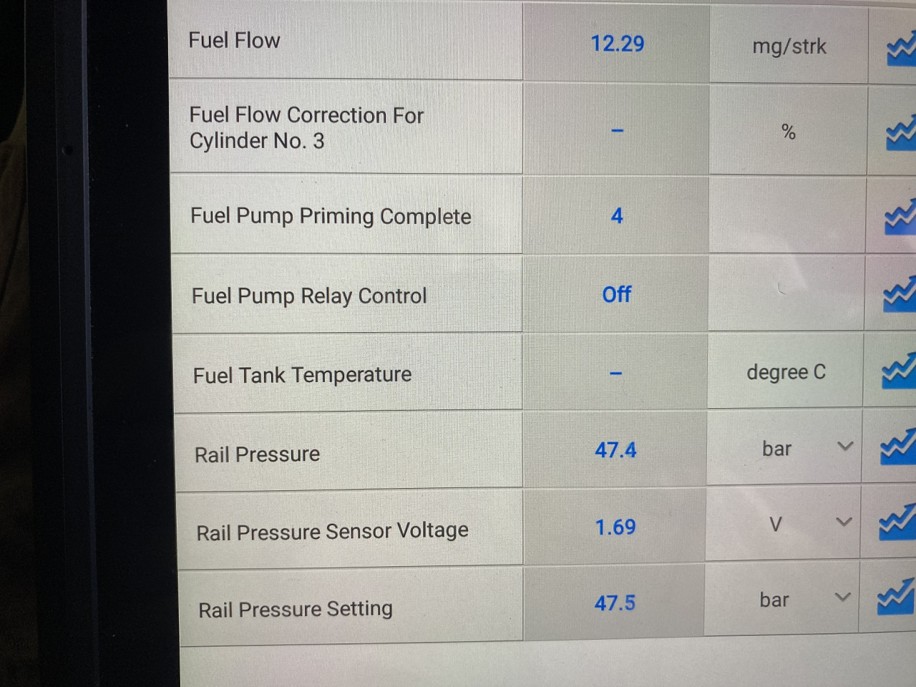
Task: Select the Fuel Pump Relay Control Off value
Action: tap(617, 294)
